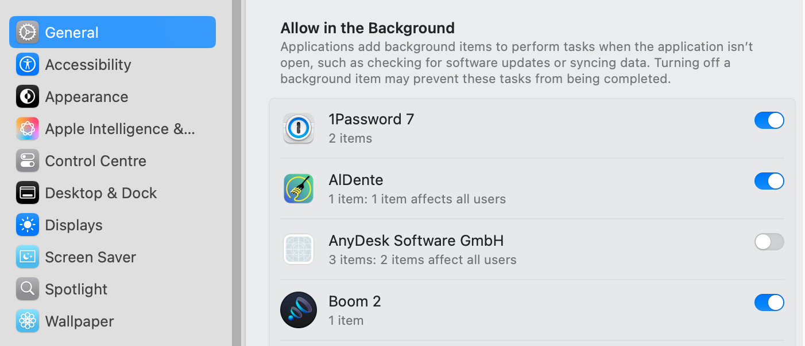This screenshot has height=346, width=805.
Task: Click the Boom 2 app icon
Action: (x=299, y=310)
